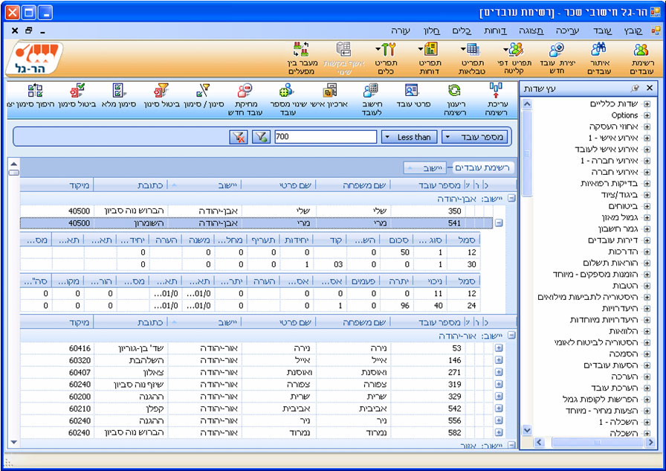The height and width of the screenshot is (471, 666).
Task: Click the יישוב grouping button
Action: 424,168
